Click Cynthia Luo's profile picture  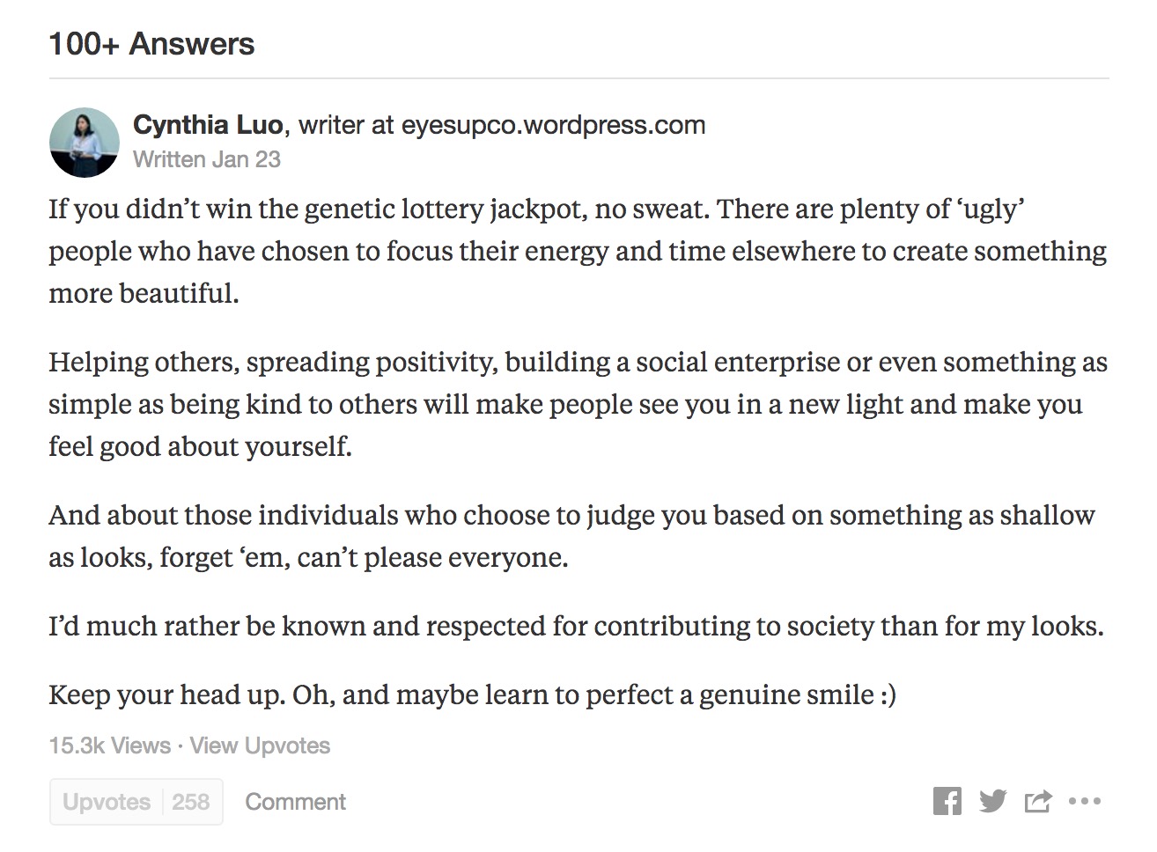coord(85,142)
